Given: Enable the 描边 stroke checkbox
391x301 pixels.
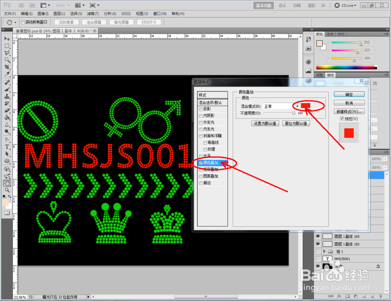Looking at the screenshot, I should 201,183.
